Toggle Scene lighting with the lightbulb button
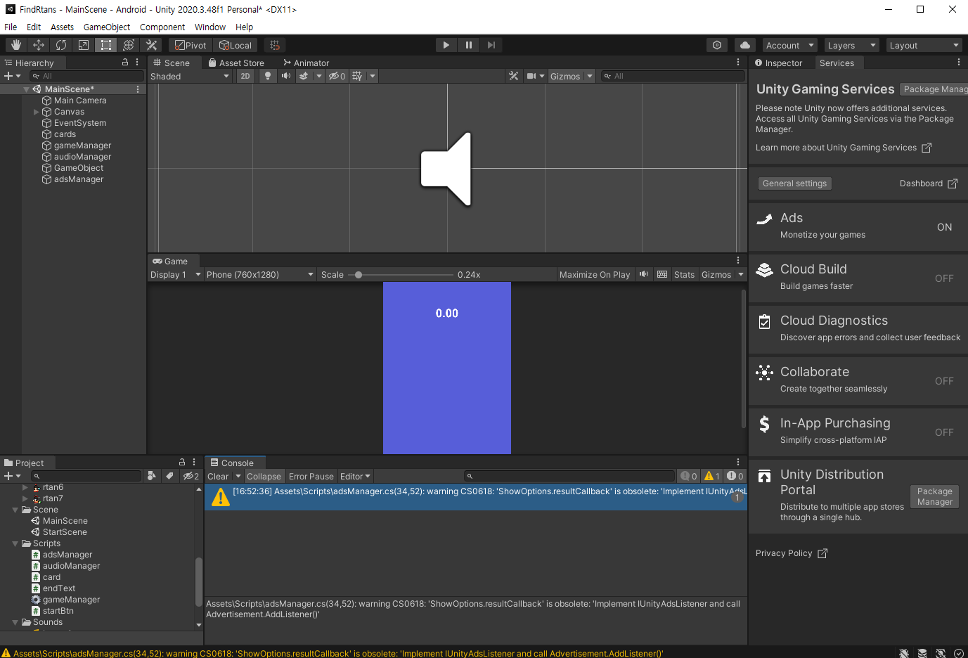The width and height of the screenshot is (968, 658). click(x=267, y=76)
